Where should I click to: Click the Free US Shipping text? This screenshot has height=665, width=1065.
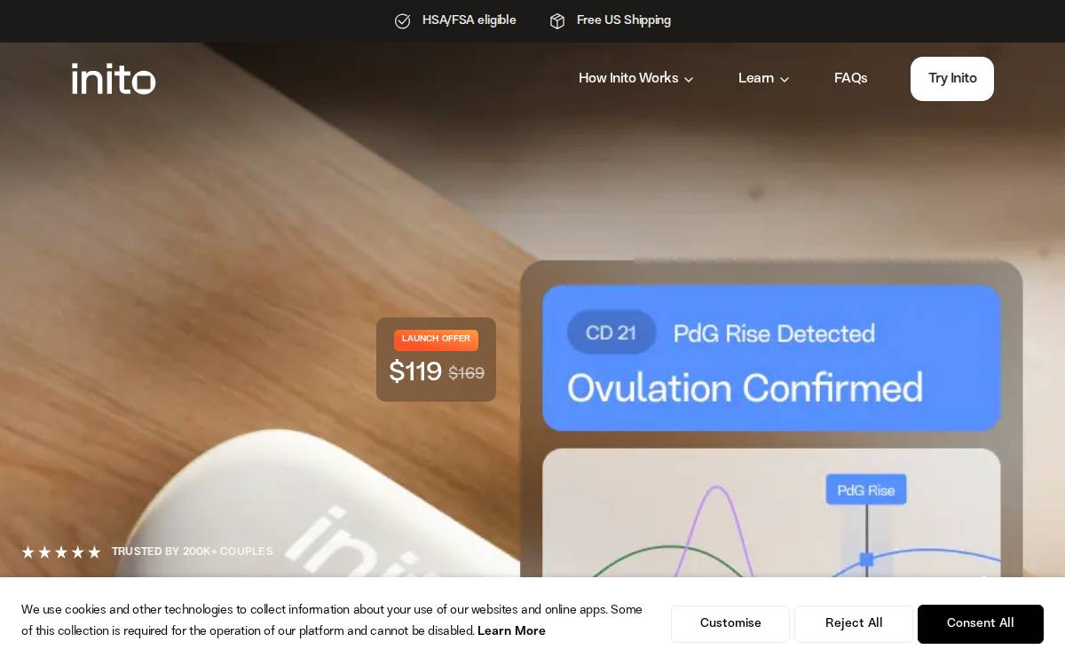point(624,20)
